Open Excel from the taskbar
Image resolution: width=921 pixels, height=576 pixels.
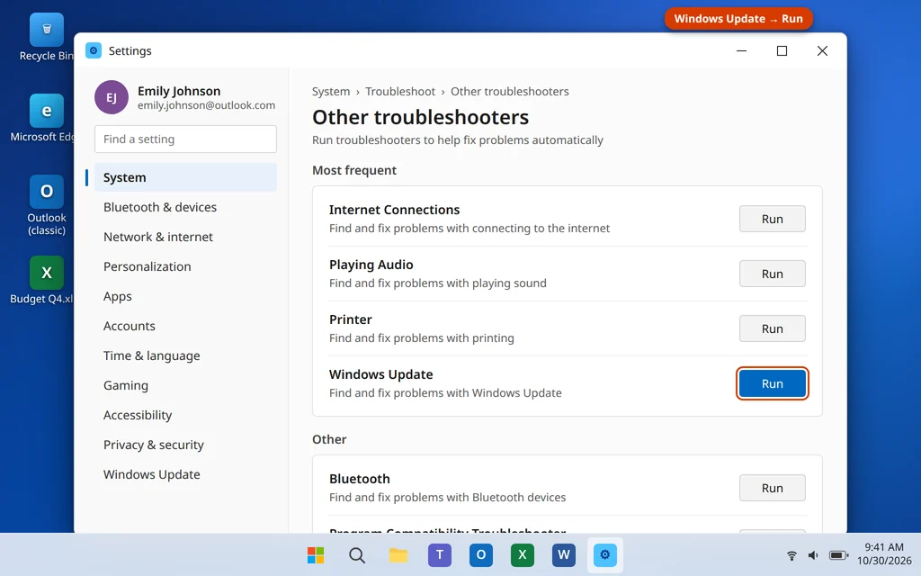click(523, 554)
